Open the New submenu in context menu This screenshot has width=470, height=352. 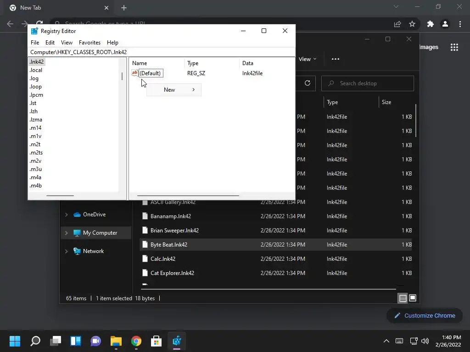(174, 89)
